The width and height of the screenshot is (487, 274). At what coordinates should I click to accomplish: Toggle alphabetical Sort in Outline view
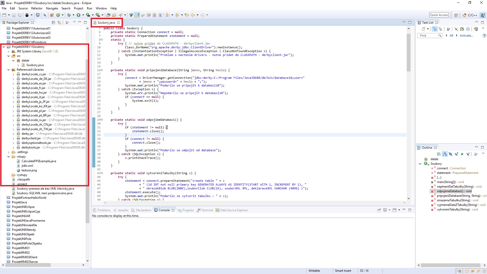pos(445,154)
